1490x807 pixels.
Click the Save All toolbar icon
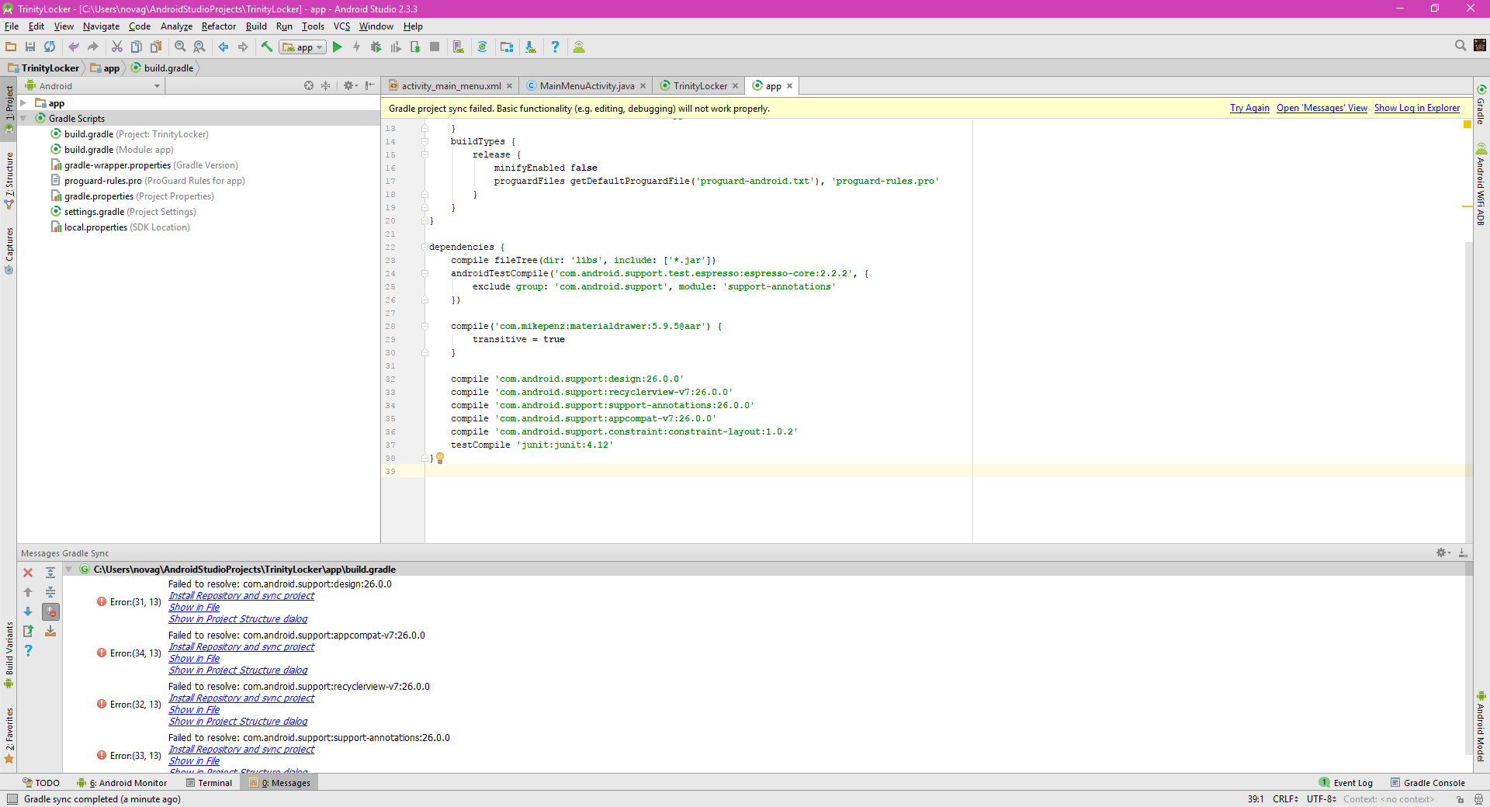[30, 47]
